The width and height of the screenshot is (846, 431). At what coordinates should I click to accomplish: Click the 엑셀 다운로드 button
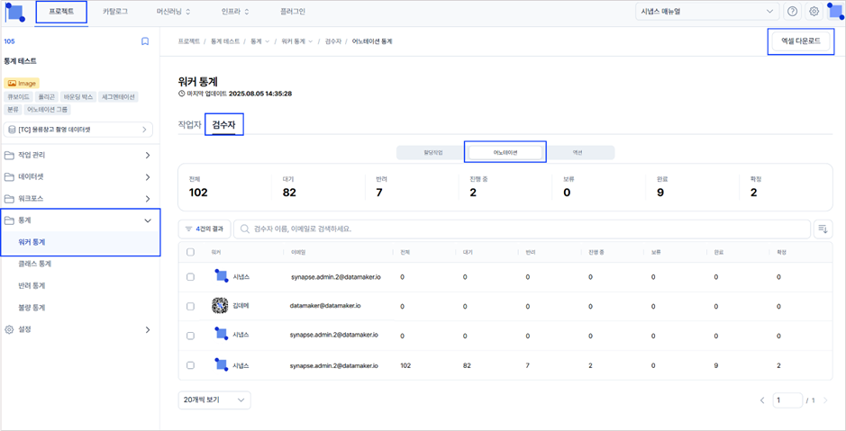(801, 41)
